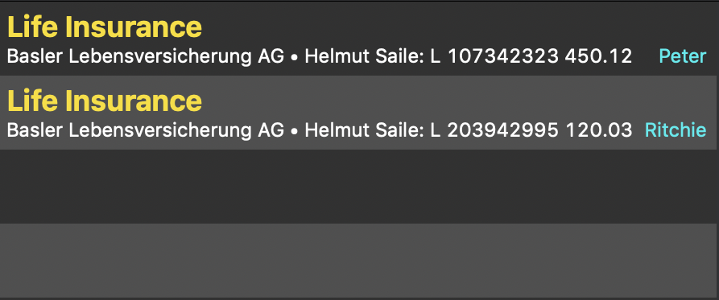
Task: Click the yellow Life Insurance title above policy 203942995
Action: pyautogui.click(x=105, y=101)
